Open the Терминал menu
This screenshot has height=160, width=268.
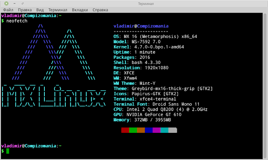pos(58,10)
